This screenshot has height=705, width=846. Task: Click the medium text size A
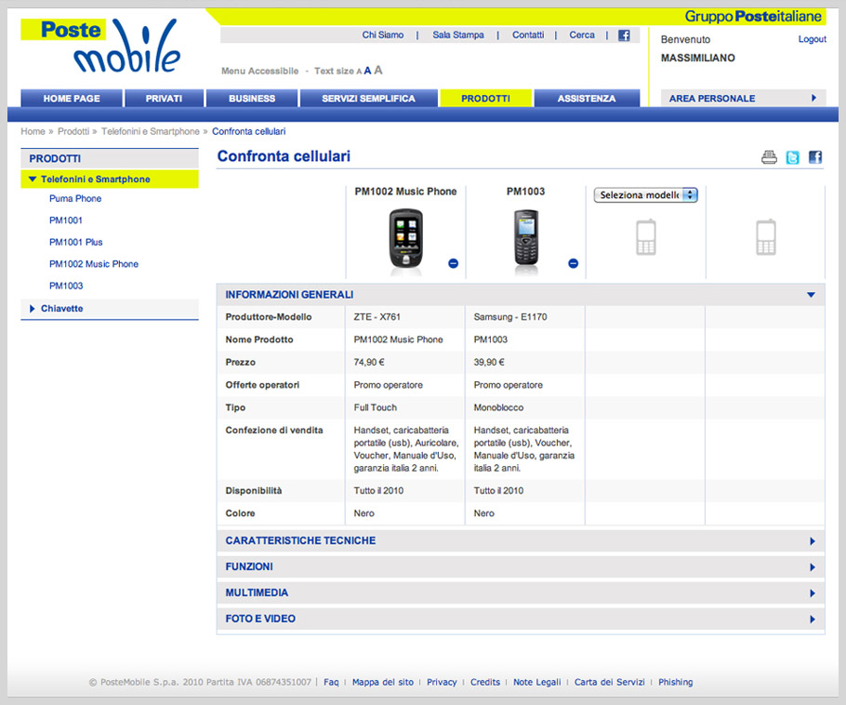[x=367, y=71]
